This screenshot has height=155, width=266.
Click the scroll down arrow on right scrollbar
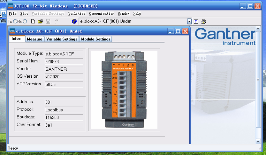click(x=258, y=142)
